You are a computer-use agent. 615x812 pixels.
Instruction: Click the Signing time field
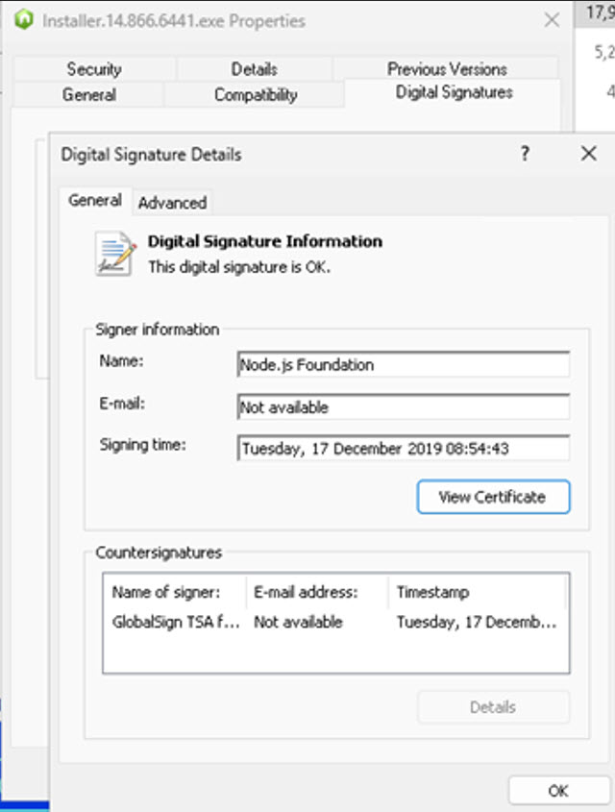(404, 448)
